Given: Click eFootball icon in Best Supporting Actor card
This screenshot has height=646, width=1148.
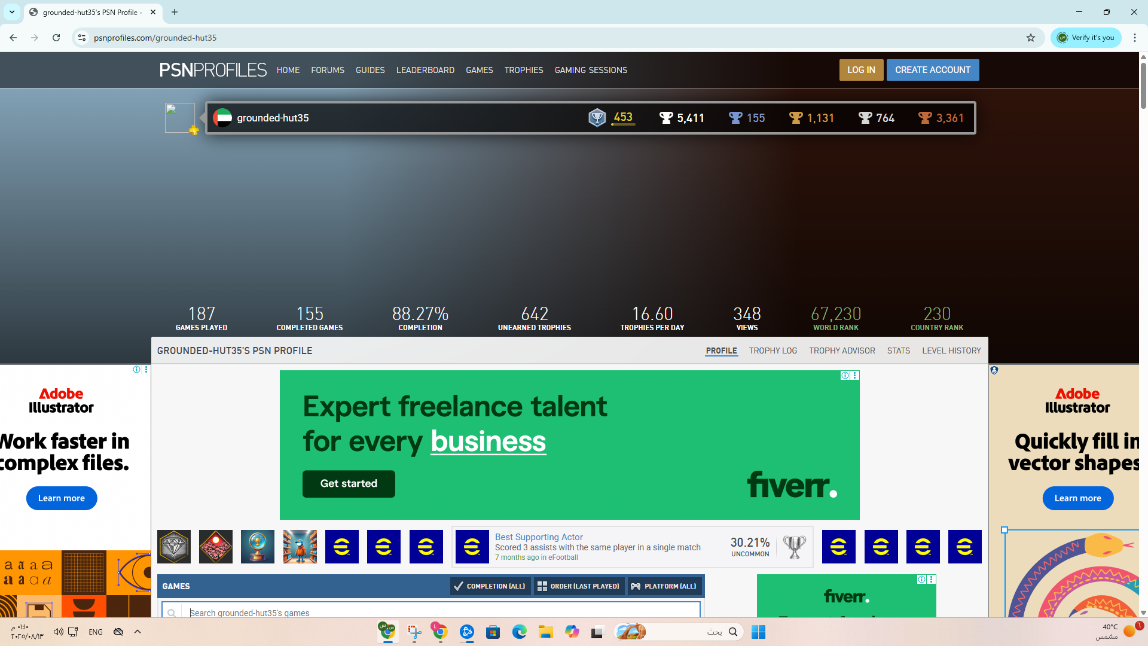Looking at the screenshot, I should pyautogui.click(x=472, y=547).
